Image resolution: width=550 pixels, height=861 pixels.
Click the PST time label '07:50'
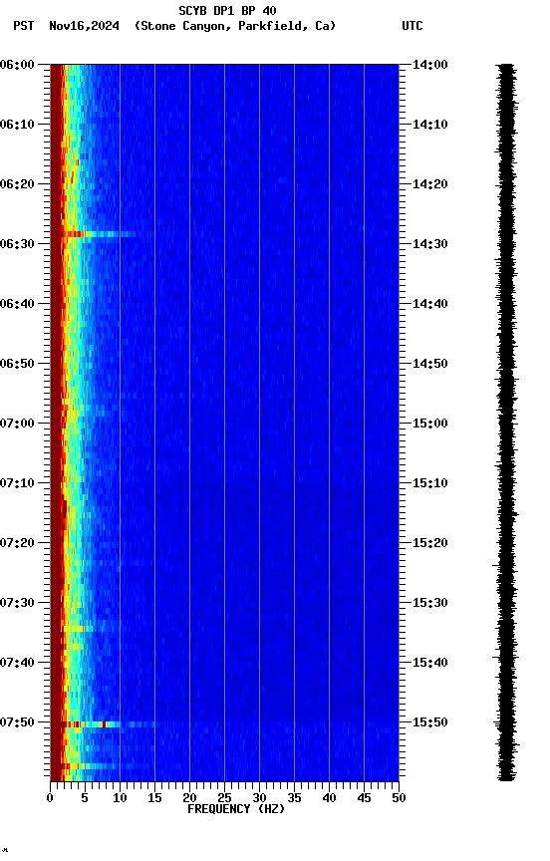click(x=17, y=722)
